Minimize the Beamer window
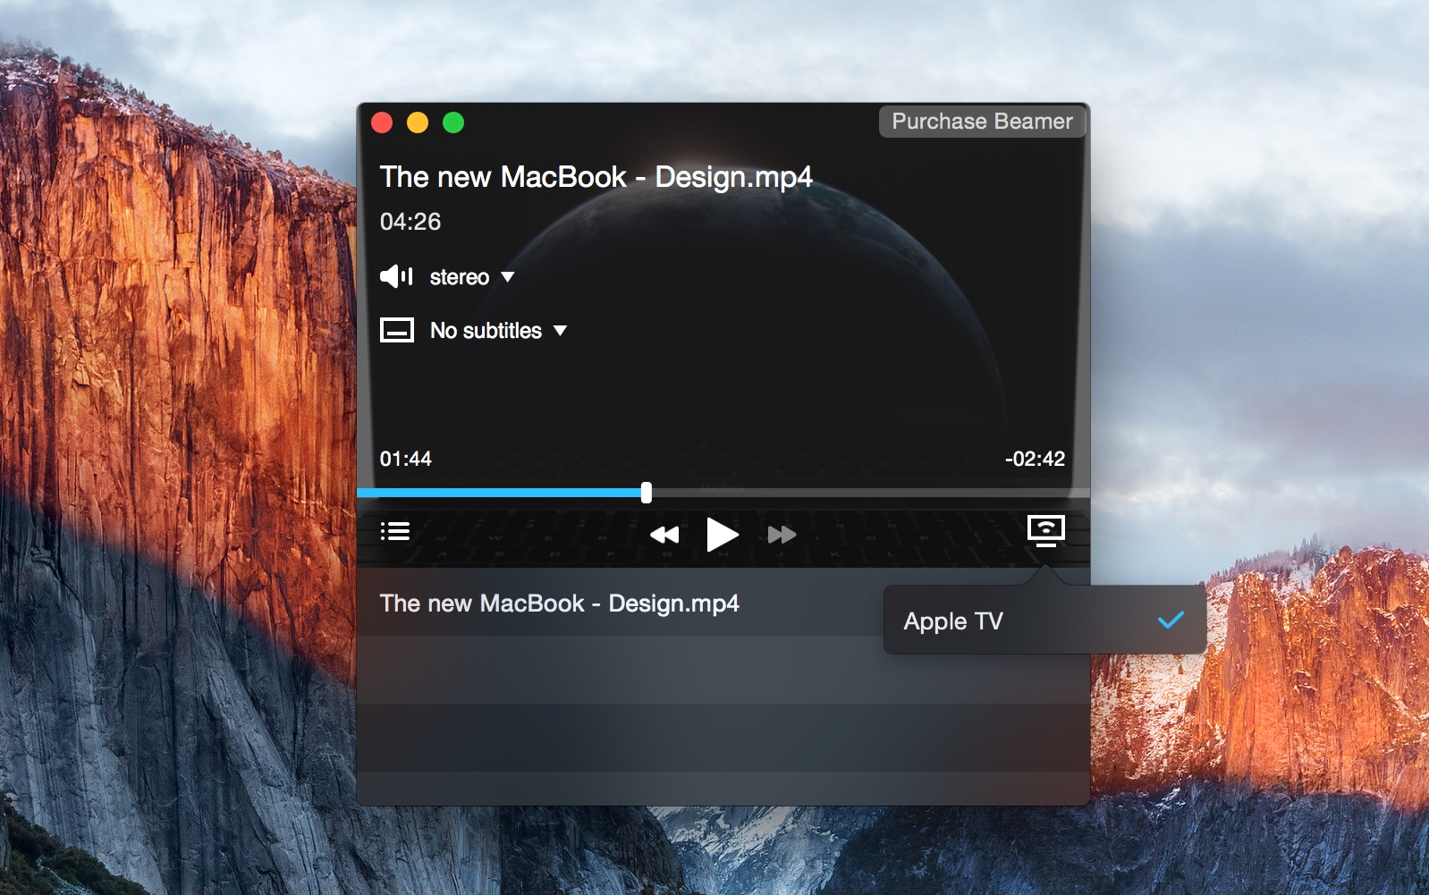The width and height of the screenshot is (1429, 895). coord(418,122)
